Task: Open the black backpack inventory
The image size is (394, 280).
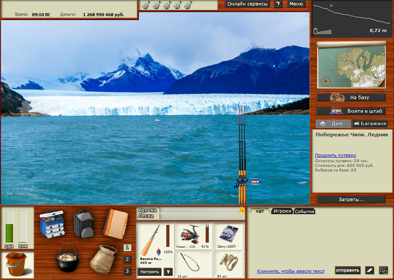Action: [84, 223]
